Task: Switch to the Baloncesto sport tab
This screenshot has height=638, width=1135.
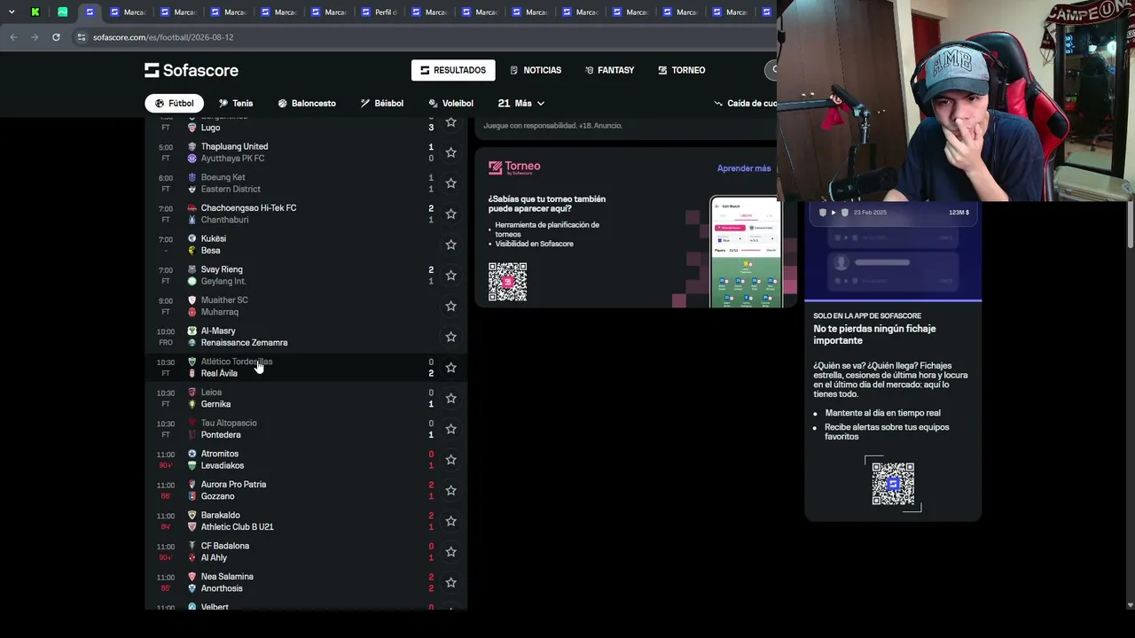Action: point(307,104)
